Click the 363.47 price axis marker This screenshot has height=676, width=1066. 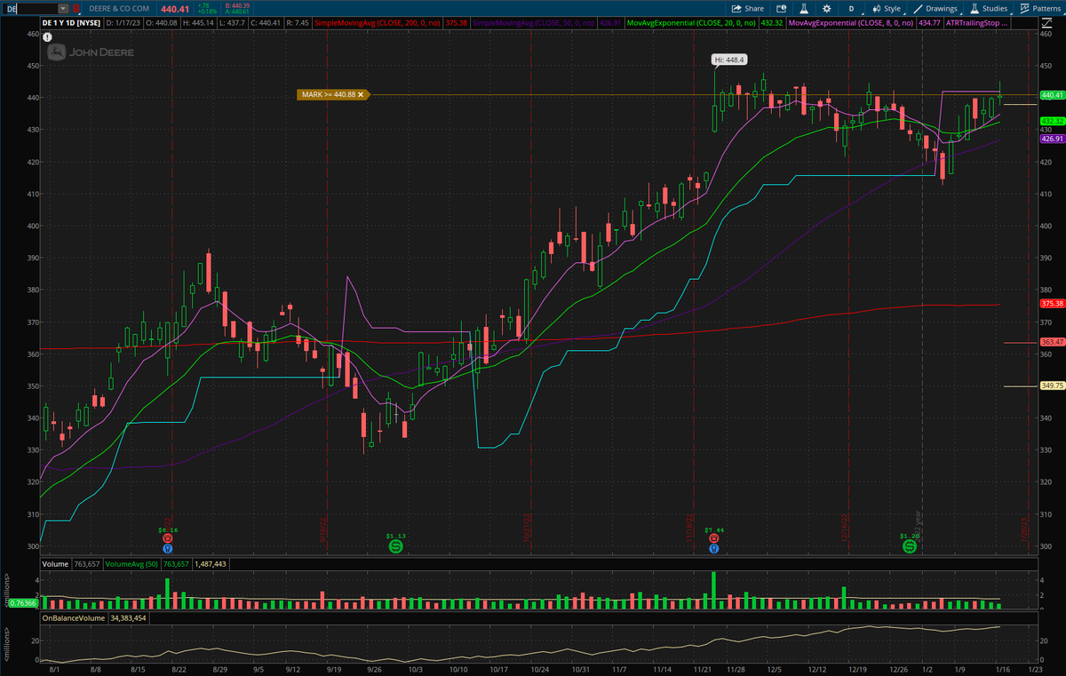click(1052, 342)
